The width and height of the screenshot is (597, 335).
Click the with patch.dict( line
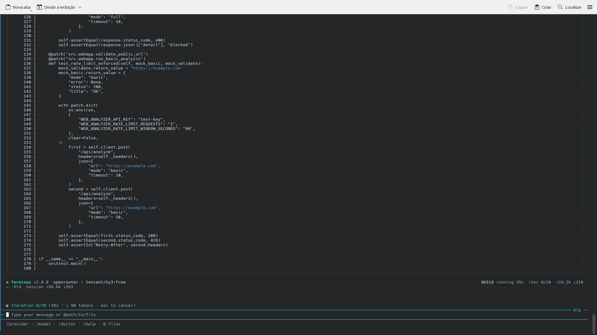(78, 105)
